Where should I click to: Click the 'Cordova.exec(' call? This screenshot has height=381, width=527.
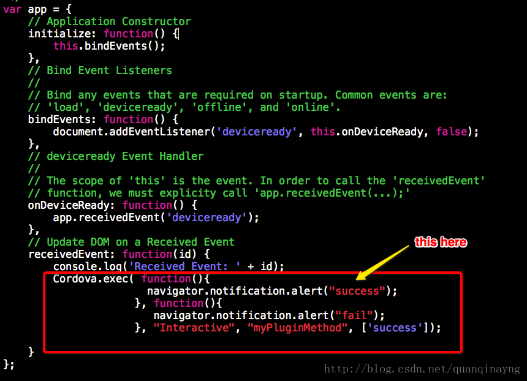(x=93, y=279)
